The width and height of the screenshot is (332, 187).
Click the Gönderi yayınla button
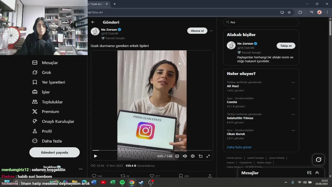tap(54, 152)
